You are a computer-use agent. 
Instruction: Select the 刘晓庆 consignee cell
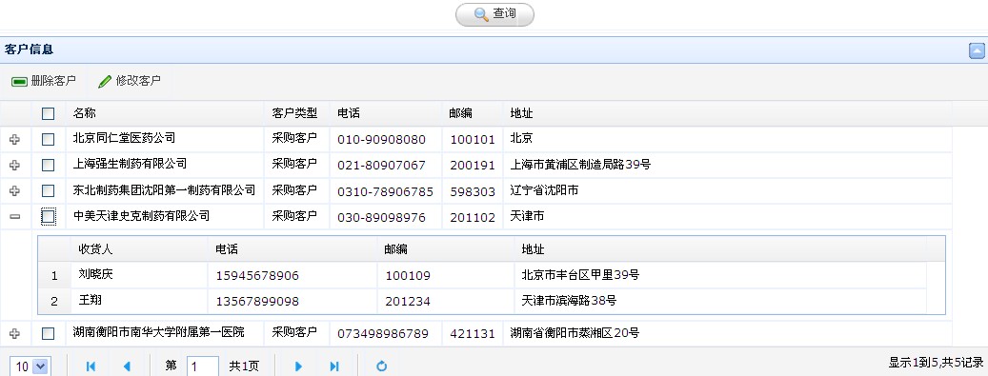[x=139, y=274]
